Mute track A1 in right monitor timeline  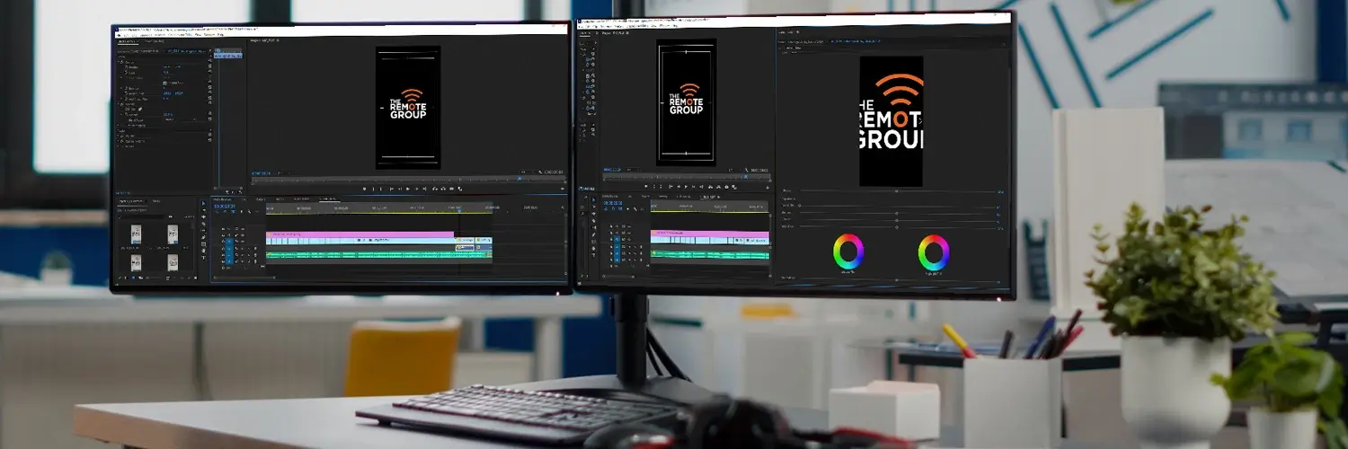click(x=629, y=246)
